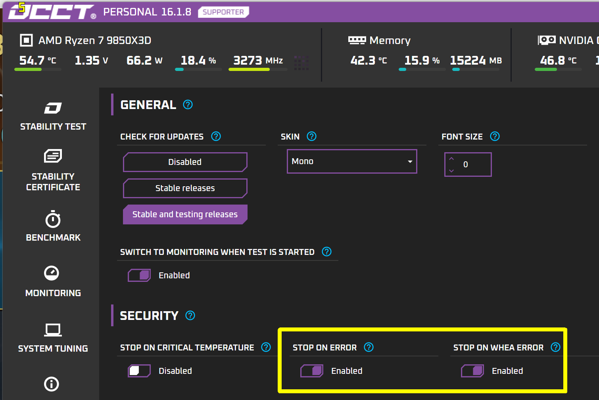This screenshot has width=599, height=400.
Task: Open the Benchmark stopwatch icon
Action: pyautogui.click(x=53, y=219)
